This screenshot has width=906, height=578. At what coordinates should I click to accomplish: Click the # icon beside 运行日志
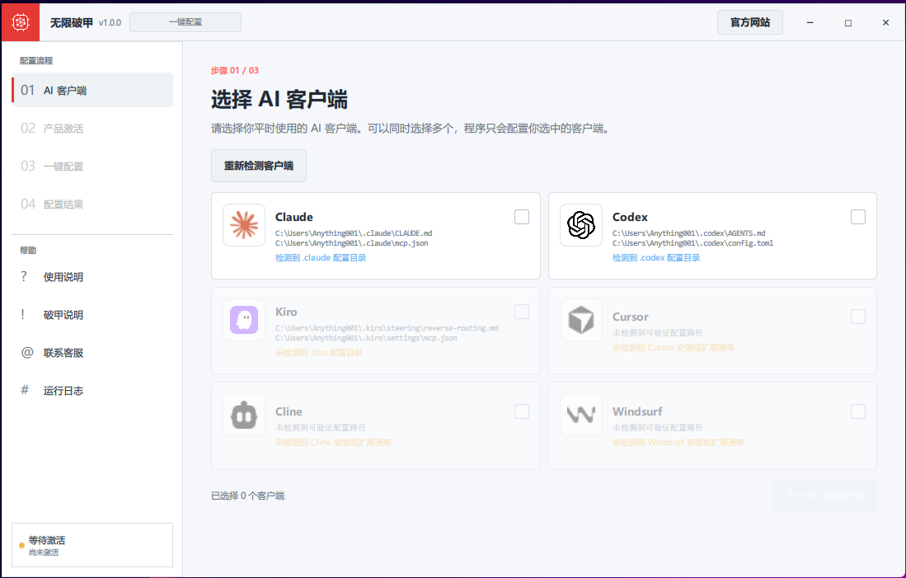[24, 389]
